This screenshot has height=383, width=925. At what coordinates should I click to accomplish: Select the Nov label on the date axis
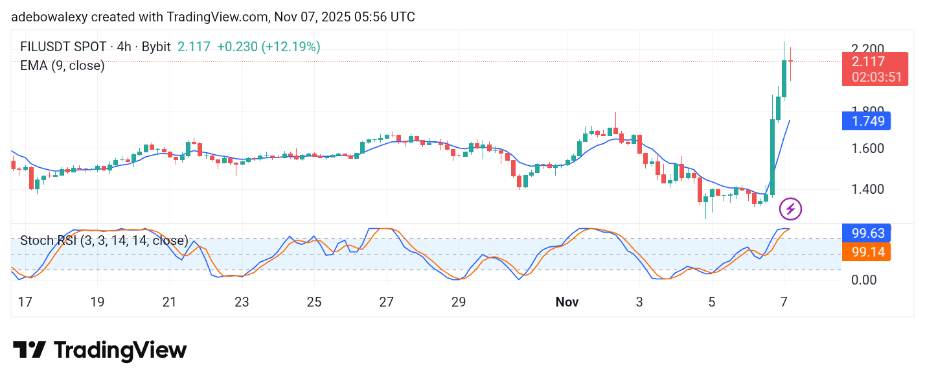click(567, 301)
